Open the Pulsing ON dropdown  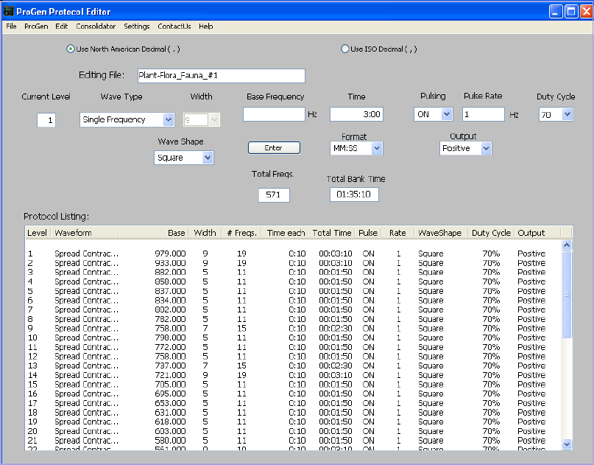click(x=446, y=114)
